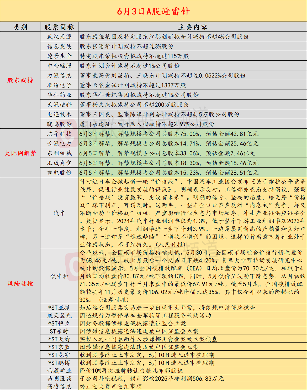Image resolution: width=307 pixels, height=390 pixels.
Task: Select the stock name 华仁药业
Action: pos(59,95)
